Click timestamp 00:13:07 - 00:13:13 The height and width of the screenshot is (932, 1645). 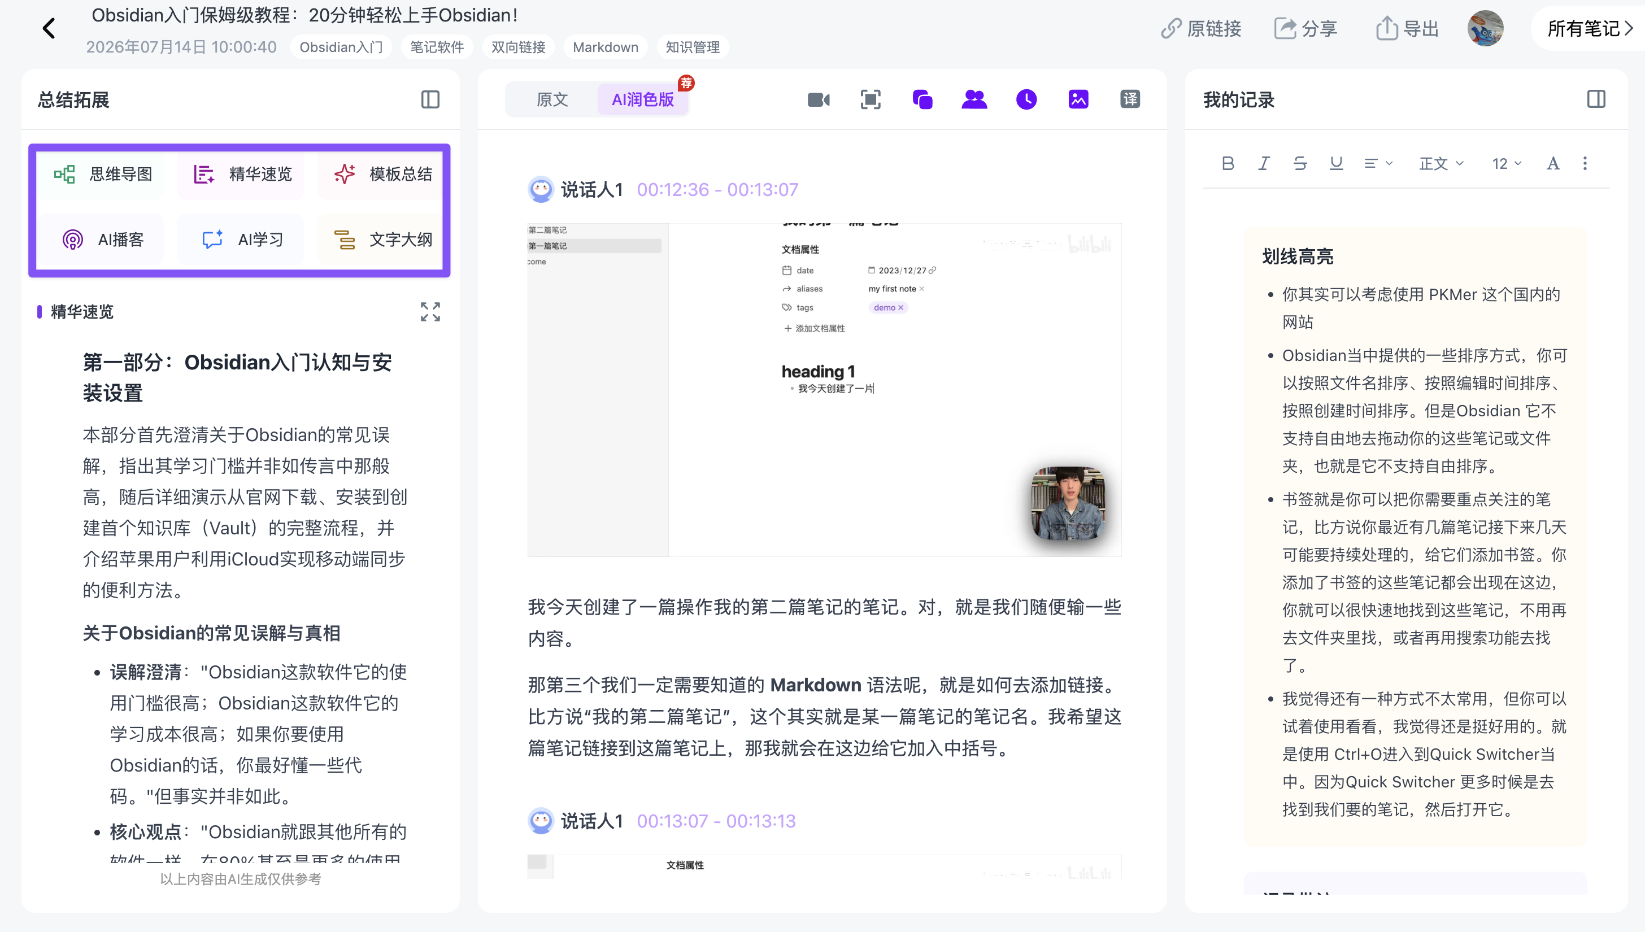click(716, 821)
